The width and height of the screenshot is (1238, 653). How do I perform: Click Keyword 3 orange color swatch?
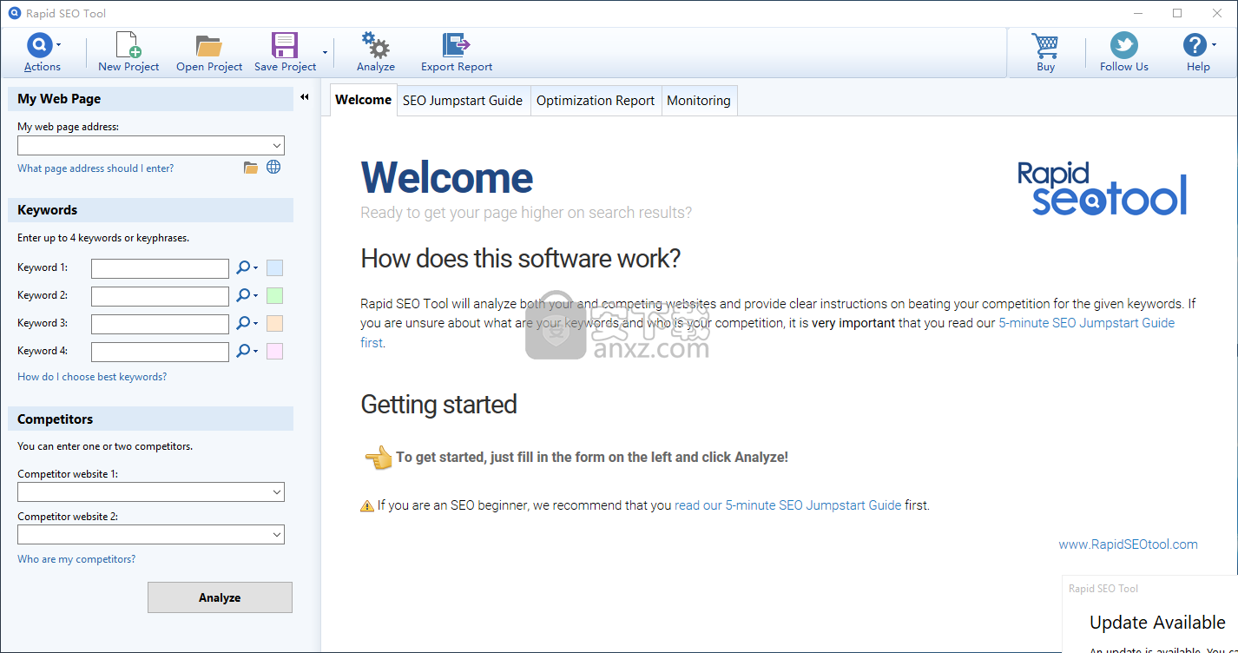pyautogui.click(x=274, y=324)
